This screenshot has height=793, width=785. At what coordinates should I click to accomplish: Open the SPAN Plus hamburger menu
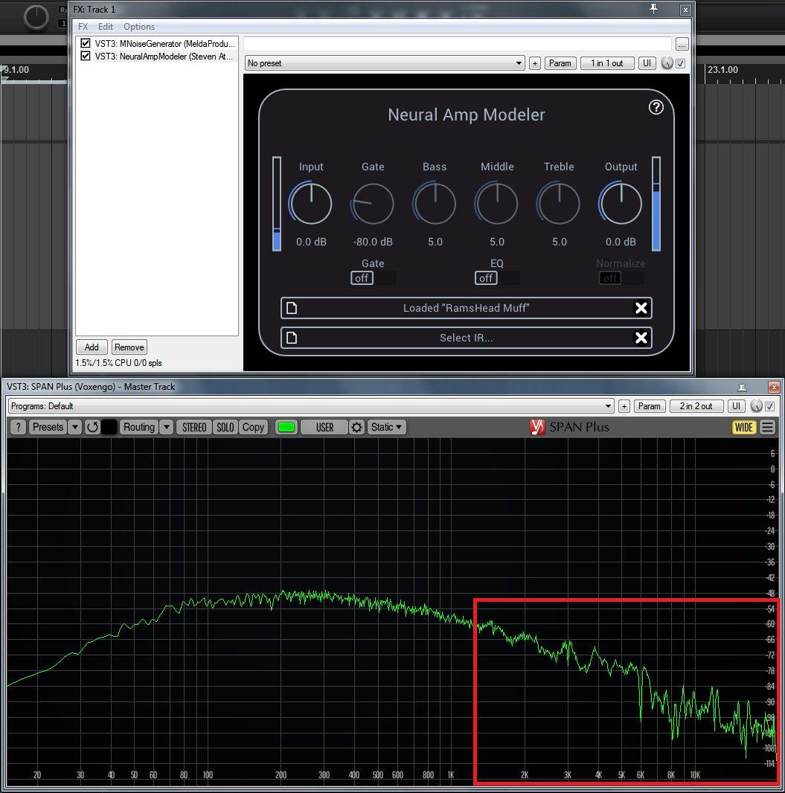(x=767, y=427)
